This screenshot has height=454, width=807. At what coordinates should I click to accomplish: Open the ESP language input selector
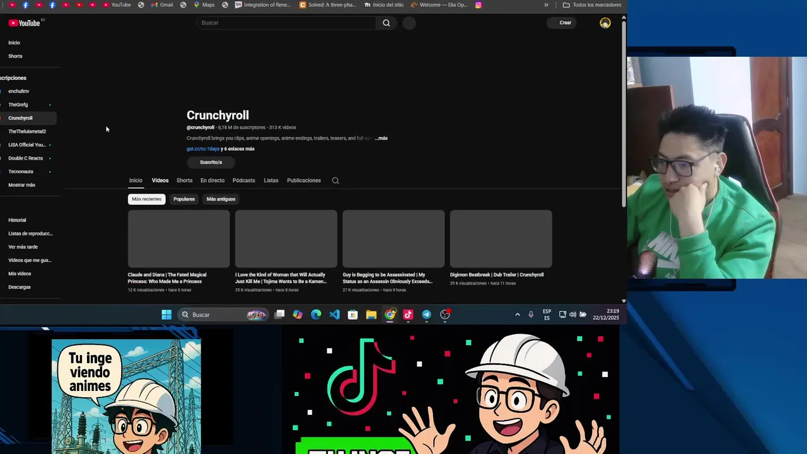547,315
